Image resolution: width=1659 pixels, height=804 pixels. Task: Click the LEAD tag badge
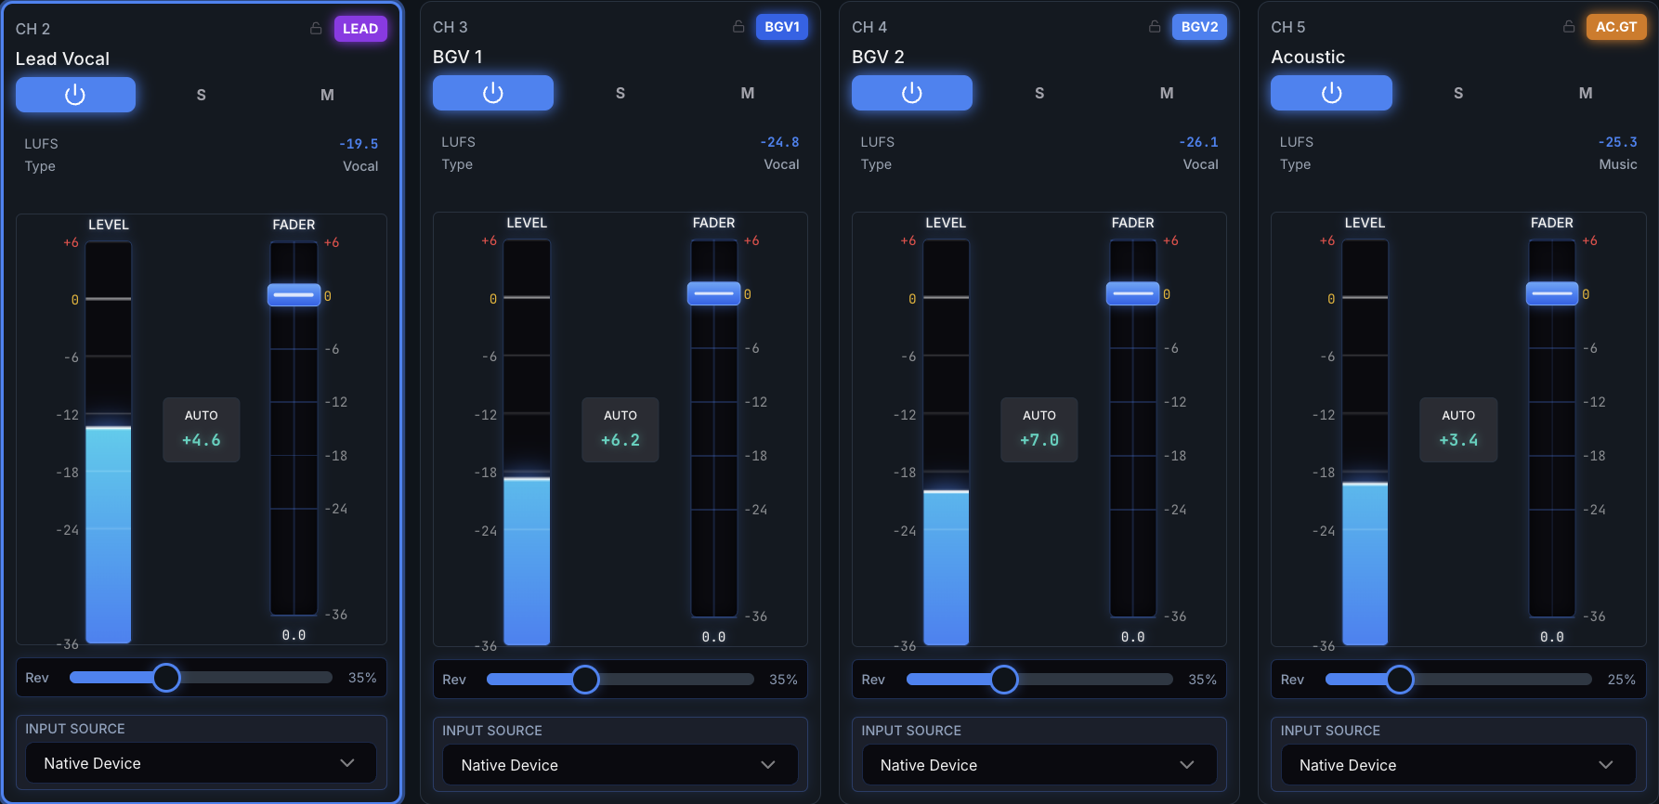pos(360,29)
